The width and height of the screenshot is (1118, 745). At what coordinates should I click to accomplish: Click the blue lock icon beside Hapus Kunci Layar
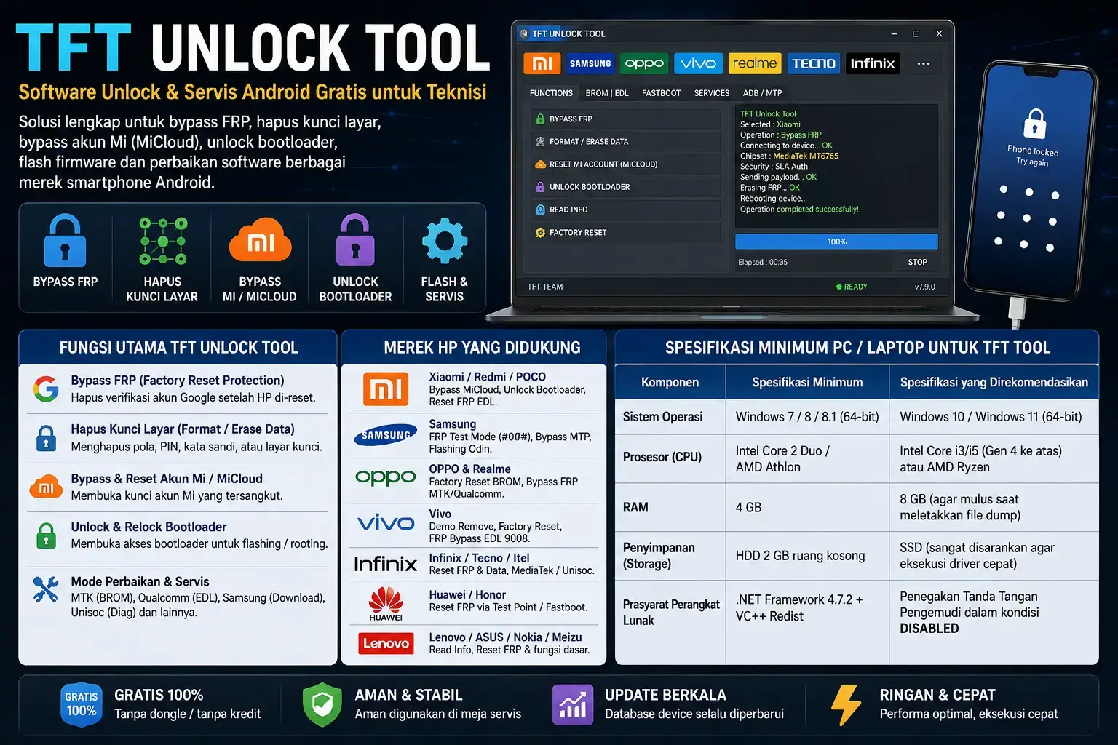pyautogui.click(x=46, y=438)
